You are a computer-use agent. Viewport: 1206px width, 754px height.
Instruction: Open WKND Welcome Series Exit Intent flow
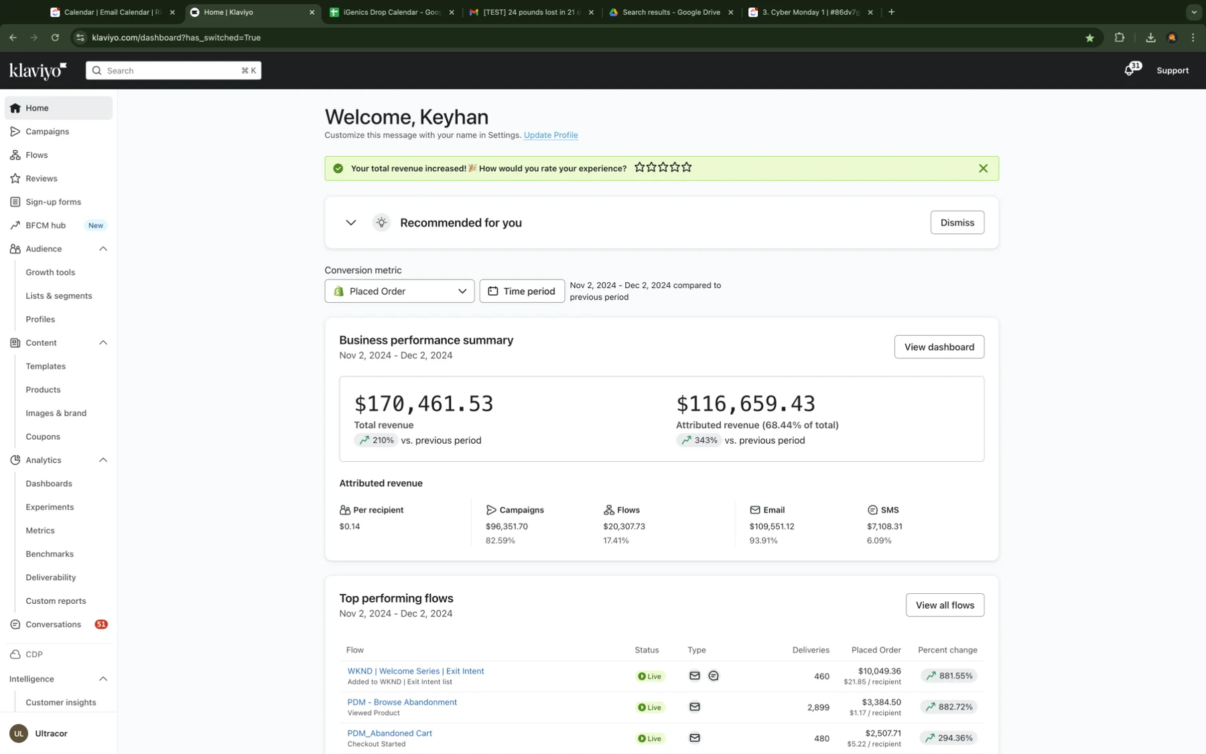[415, 671]
